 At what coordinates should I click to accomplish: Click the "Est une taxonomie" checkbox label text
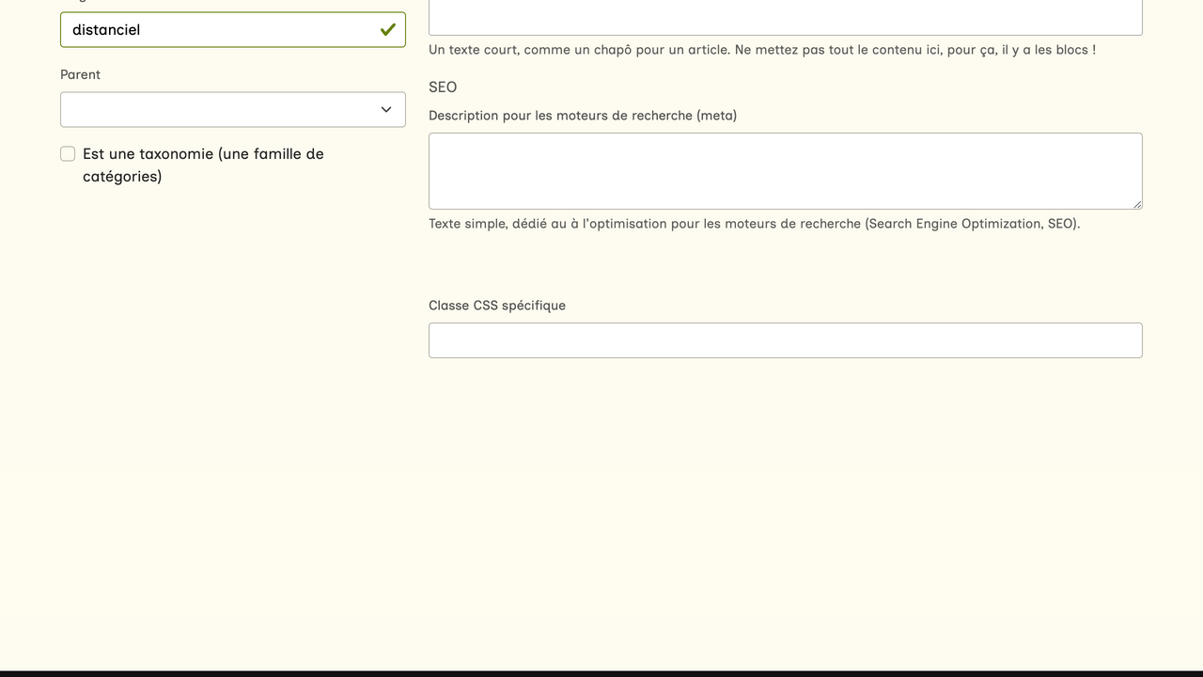click(203, 154)
